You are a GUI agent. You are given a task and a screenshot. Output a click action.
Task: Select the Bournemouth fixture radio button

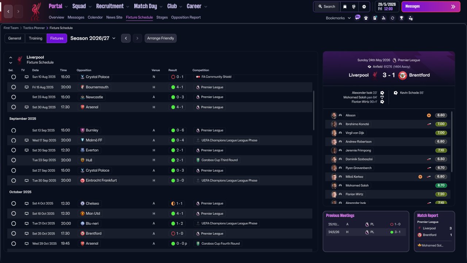13,87
